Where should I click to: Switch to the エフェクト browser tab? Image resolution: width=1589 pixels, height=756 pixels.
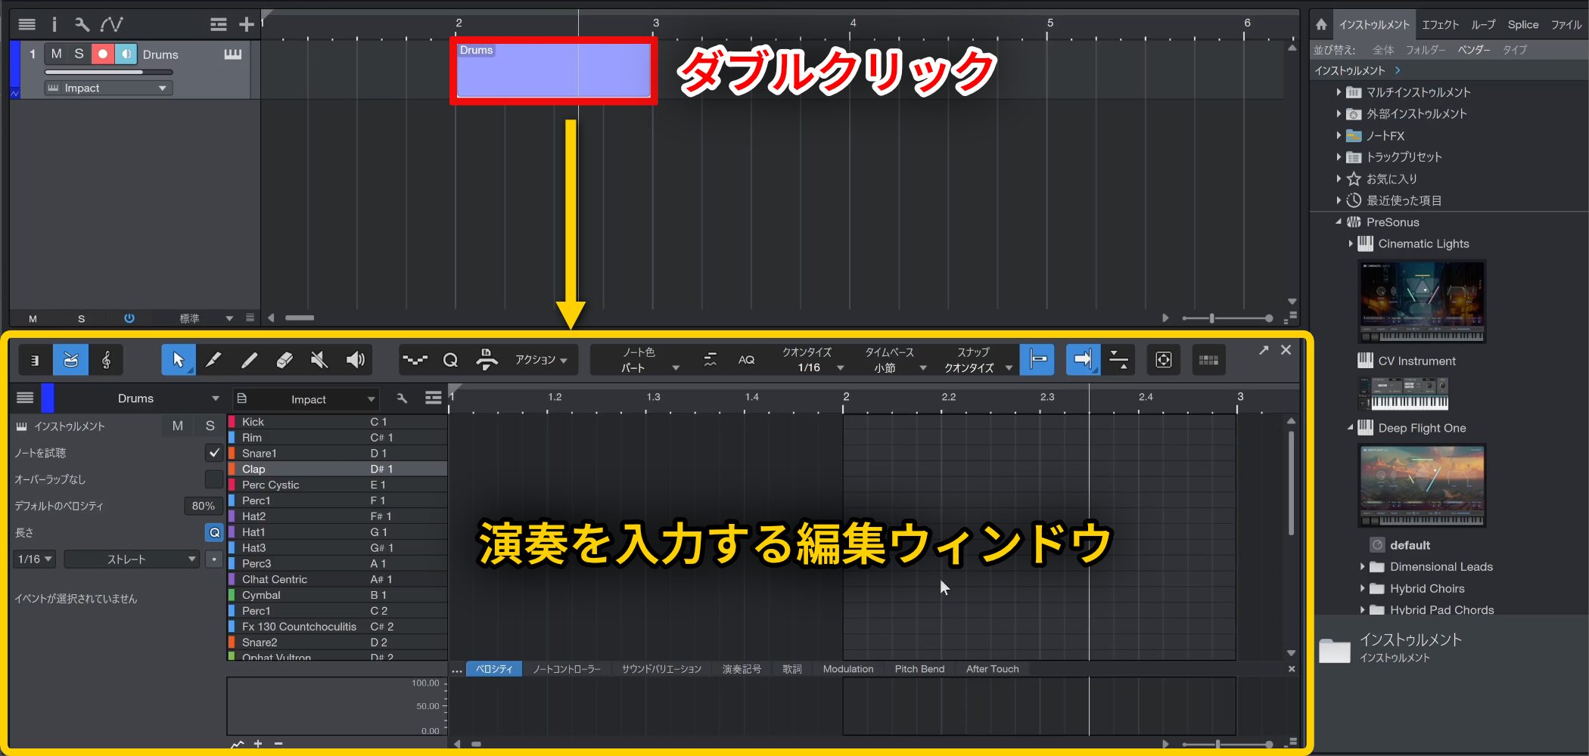(1439, 25)
